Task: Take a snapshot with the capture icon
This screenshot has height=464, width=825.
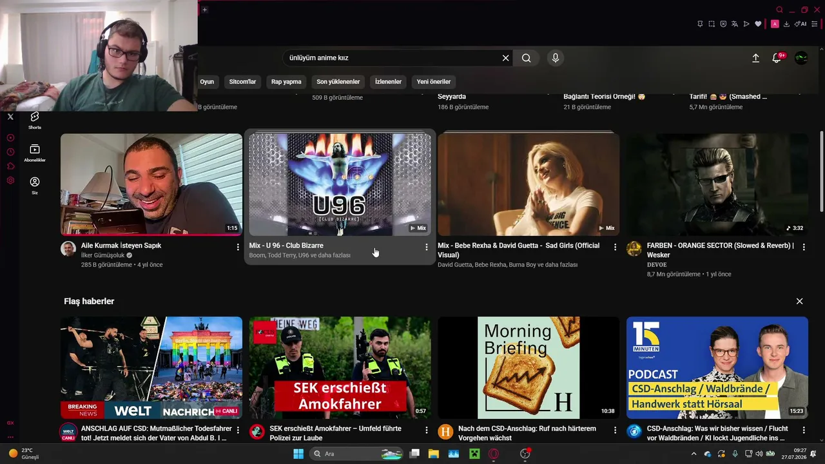Action: click(x=712, y=24)
